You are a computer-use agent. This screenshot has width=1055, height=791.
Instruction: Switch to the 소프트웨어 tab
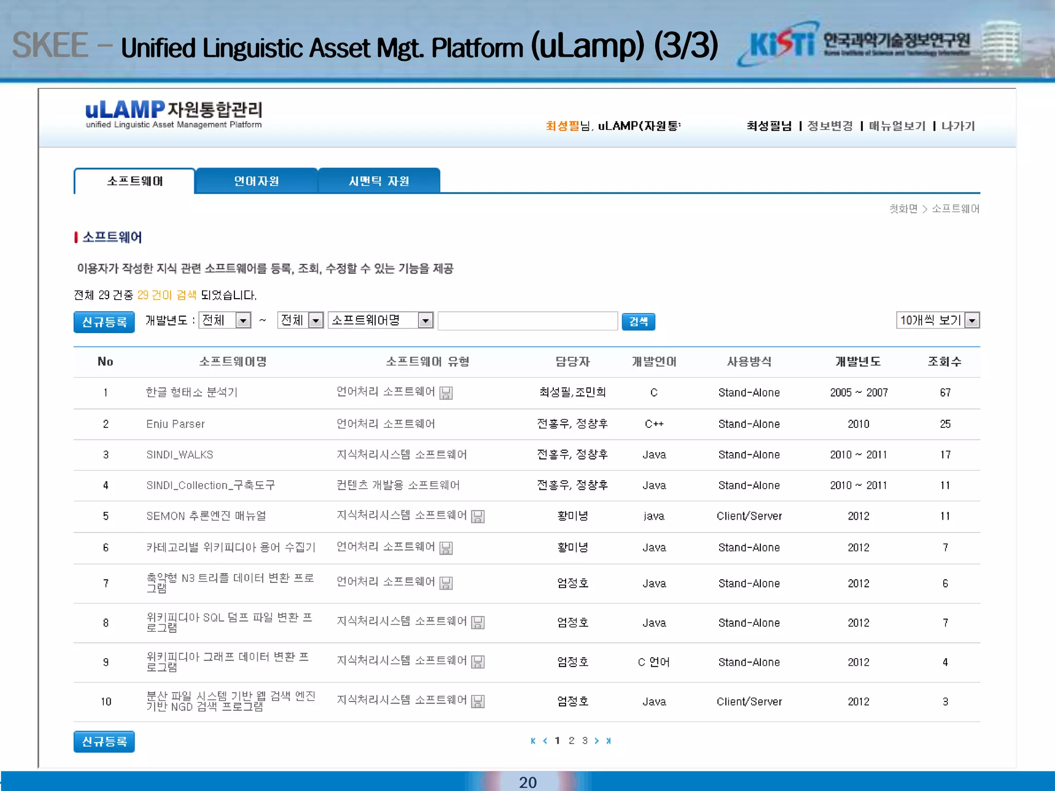tap(134, 181)
